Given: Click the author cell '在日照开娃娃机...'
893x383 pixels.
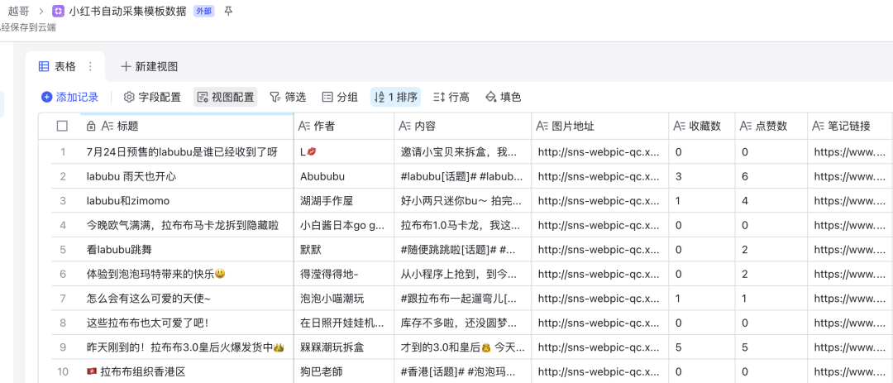Looking at the screenshot, I should point(344,323).
